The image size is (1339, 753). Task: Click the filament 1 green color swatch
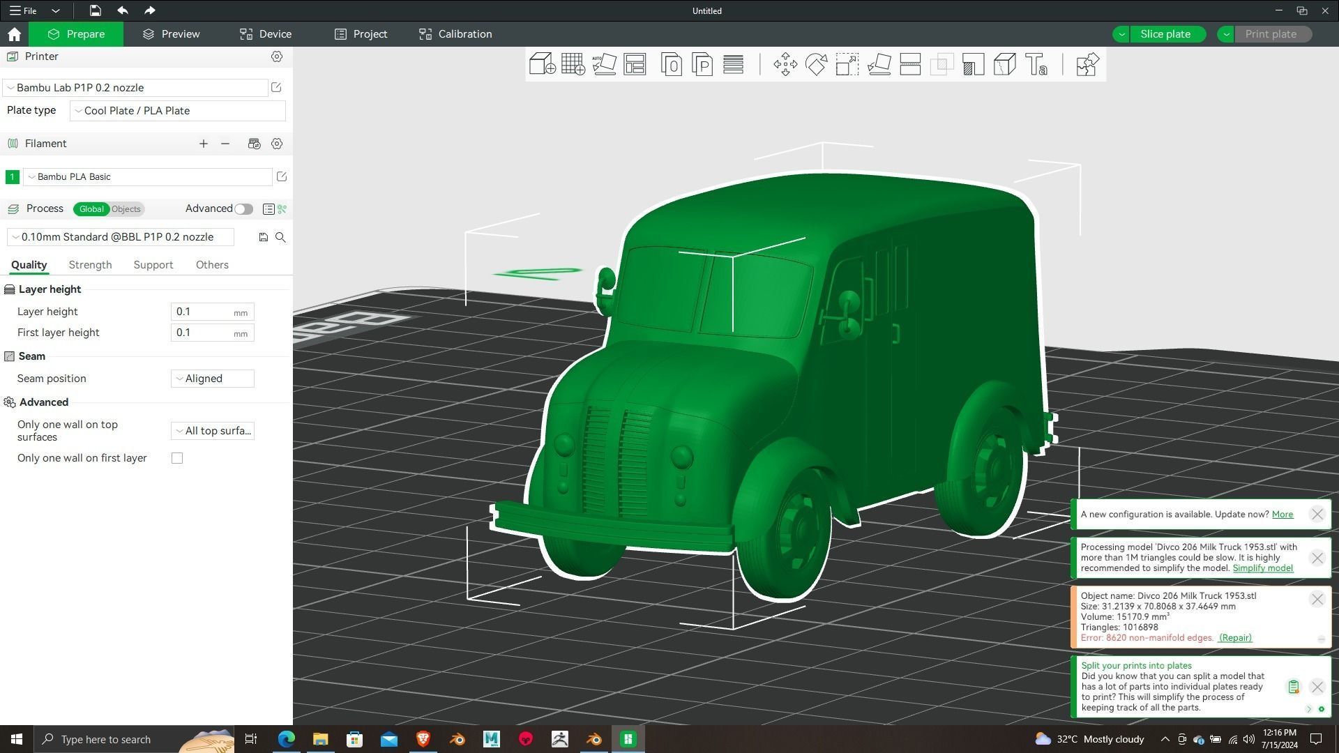pos(12,177)
